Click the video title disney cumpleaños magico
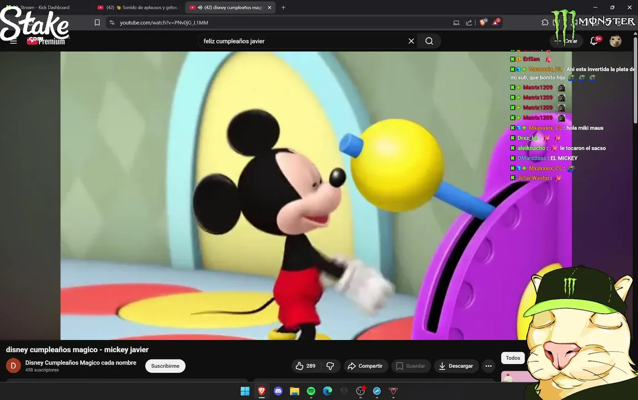Image resolution: width=638 pixels, height=400 pixels. pos(77,349)
